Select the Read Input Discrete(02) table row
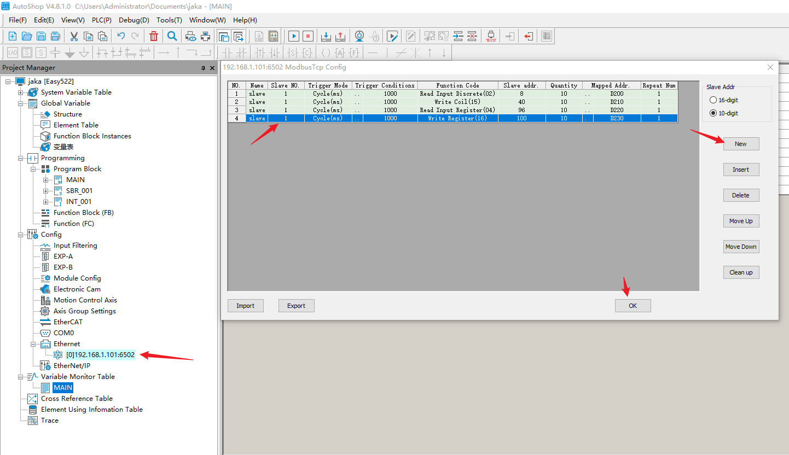 tap(457, 94)
